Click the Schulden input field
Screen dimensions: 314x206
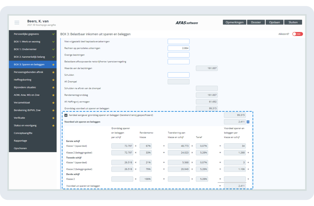coord(178,75)
